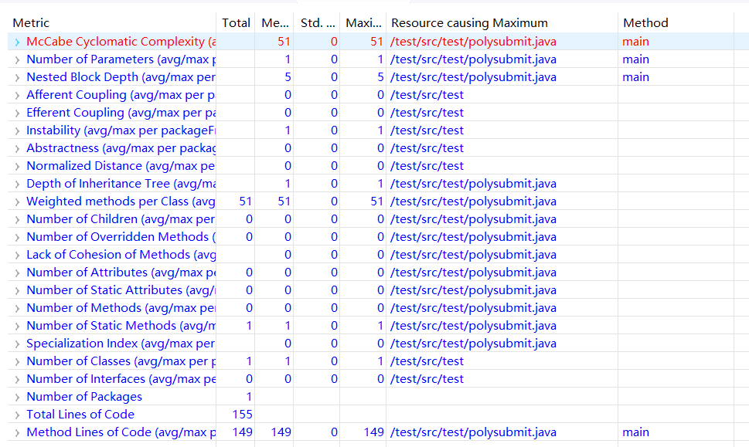
Task: Expand the Number of Children row
Action: [x=17, y=219]
